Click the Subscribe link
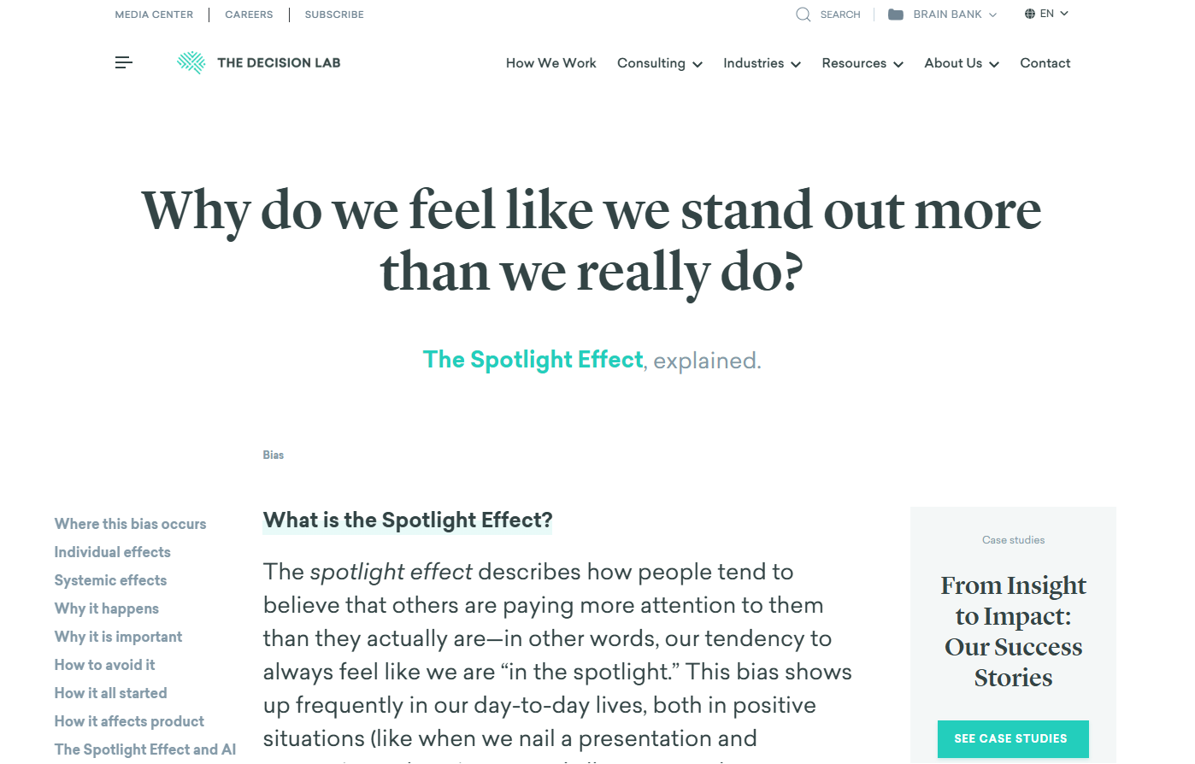1195x764 pixels. (x=334, y=15)
